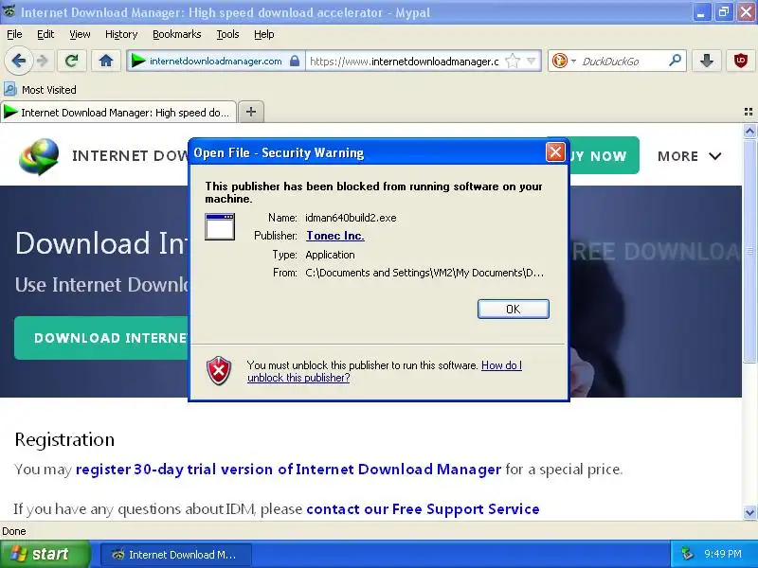
Task: Open 'contact our Free Support Service' link
Action: pyautogui.click(x=423, y=509)
